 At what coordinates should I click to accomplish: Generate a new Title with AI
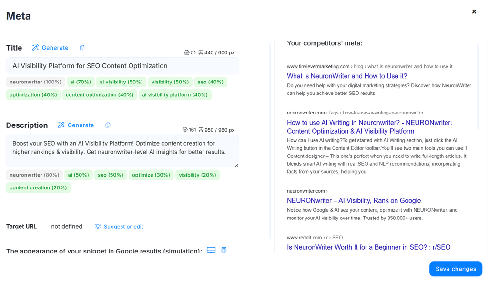click(x=50, y=48)
